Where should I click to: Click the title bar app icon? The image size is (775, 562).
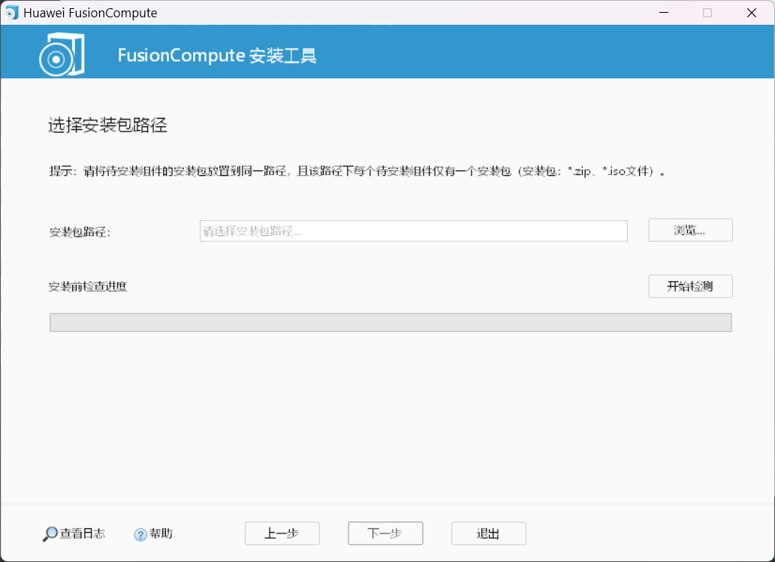(x=11, y=12)
